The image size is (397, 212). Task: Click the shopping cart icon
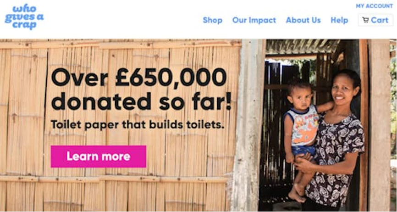coord(365,20)
